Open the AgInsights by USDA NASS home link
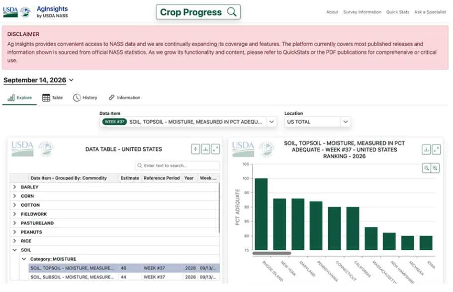 (52, 12)
